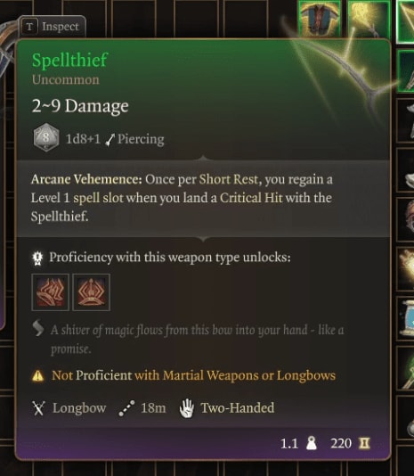This screenshot has height=476, width=414.
Task: Select the scroll item in right inventory column
Action: (406, 317)
